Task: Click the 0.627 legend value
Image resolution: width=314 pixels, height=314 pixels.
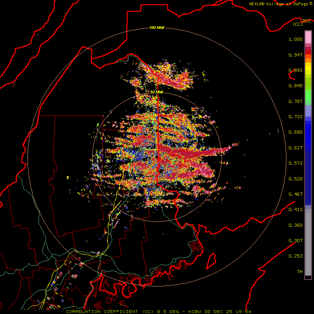Action: click(x=296, y=148)
